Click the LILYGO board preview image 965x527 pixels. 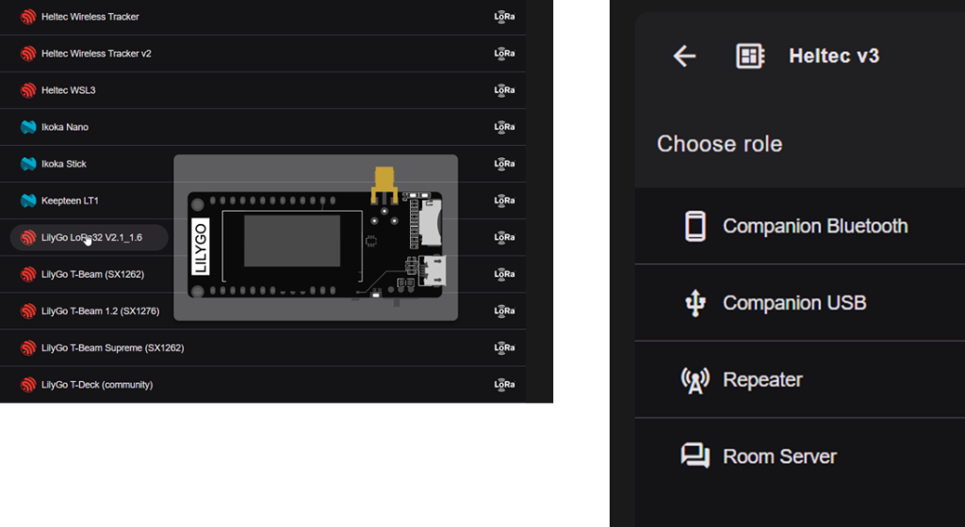315,239
